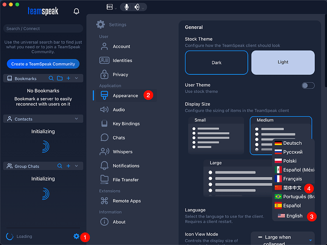Add a new bookmark with plus icon

(68, 78)
